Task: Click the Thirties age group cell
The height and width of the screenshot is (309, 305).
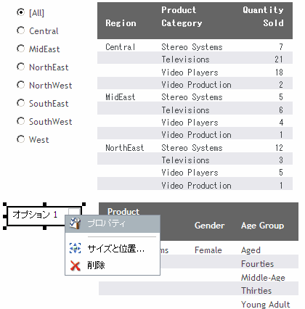Action: [256, 291]
